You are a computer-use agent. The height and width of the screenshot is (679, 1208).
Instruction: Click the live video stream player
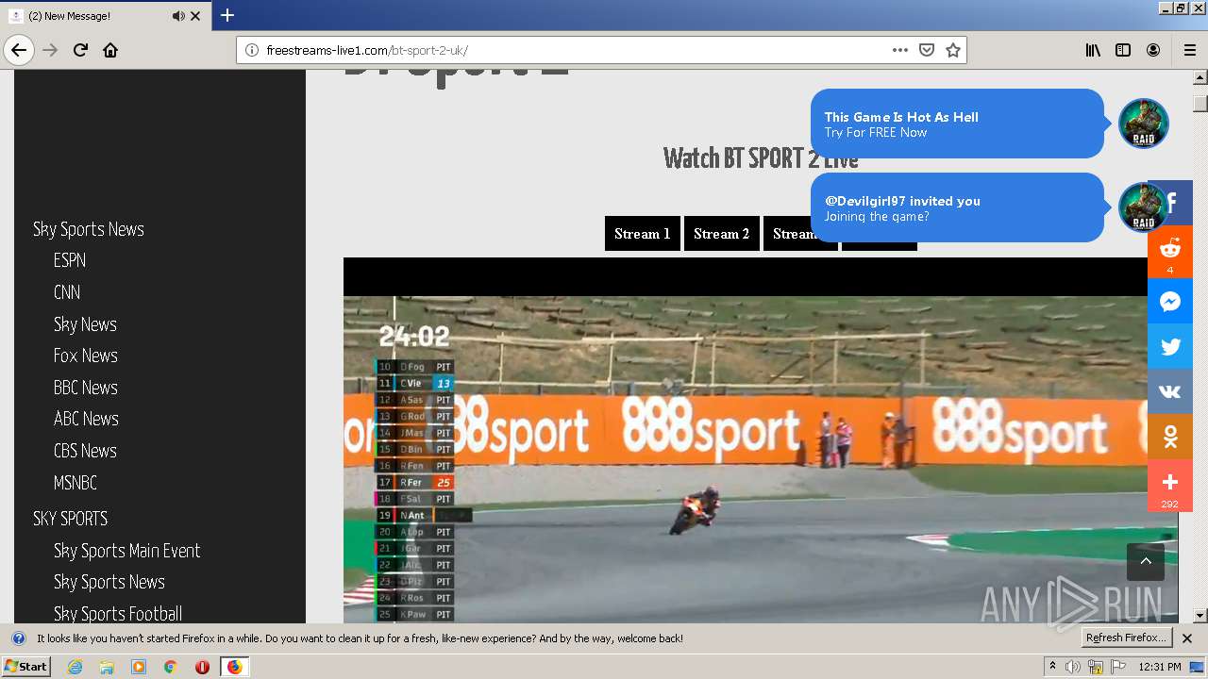(761, 440)
